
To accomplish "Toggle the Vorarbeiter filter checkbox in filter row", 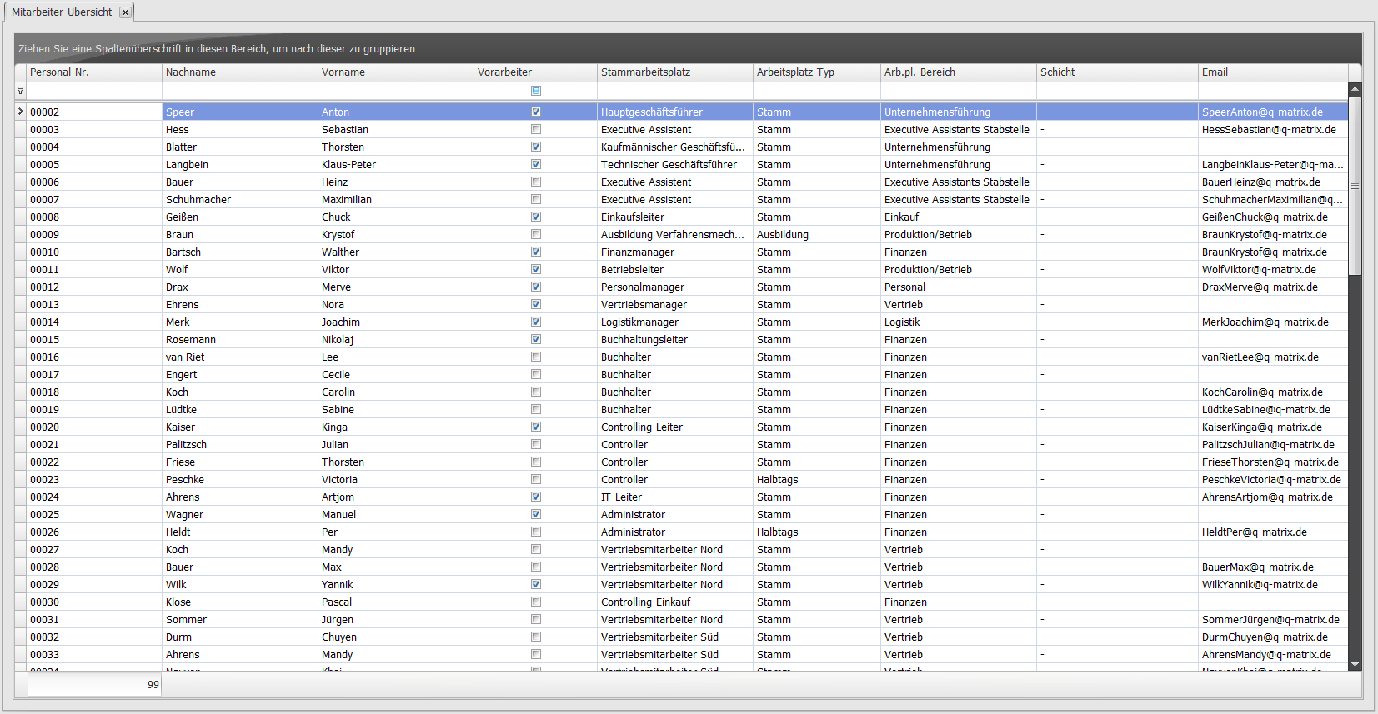I will 536,91.
